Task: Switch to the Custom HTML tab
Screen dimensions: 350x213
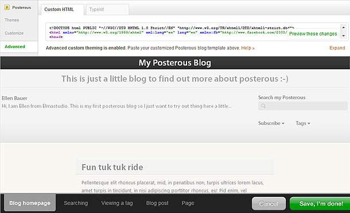Action: (63, 10)
